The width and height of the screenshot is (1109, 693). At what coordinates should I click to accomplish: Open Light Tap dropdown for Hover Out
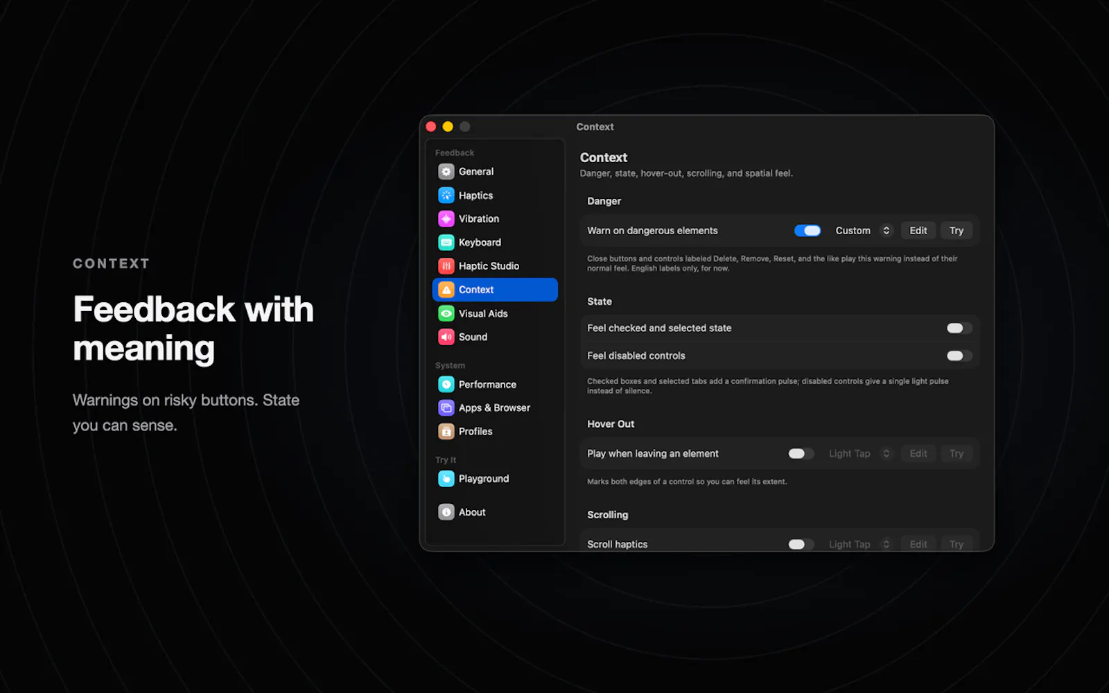click(859, 453)
